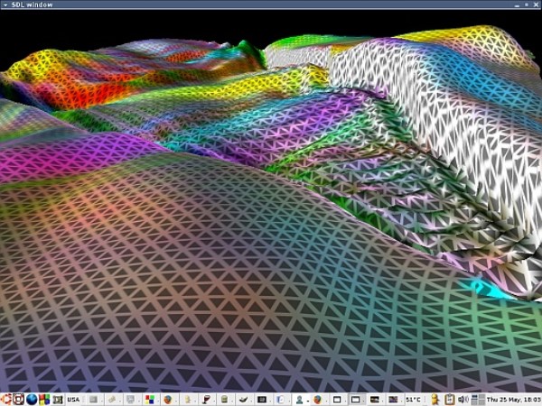This screenshot has width=542, height=406.
Task: Switch to the Firefox window beside the color squares
Action: click(168, 399)
